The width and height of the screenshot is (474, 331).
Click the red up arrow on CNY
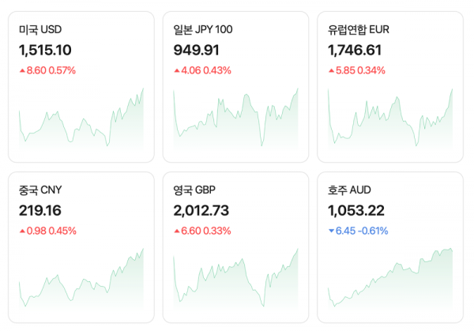point(22,231)
